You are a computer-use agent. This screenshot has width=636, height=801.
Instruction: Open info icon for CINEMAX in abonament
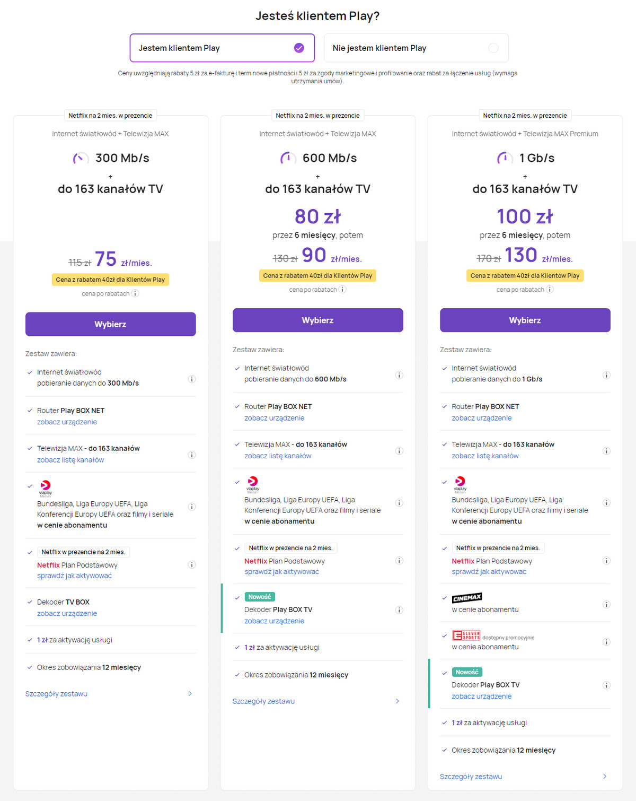click(606, 605)
